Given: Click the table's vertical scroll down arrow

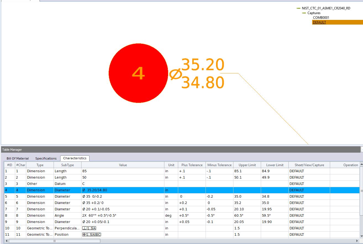Looking at the screenshot, I should [361, 236].
